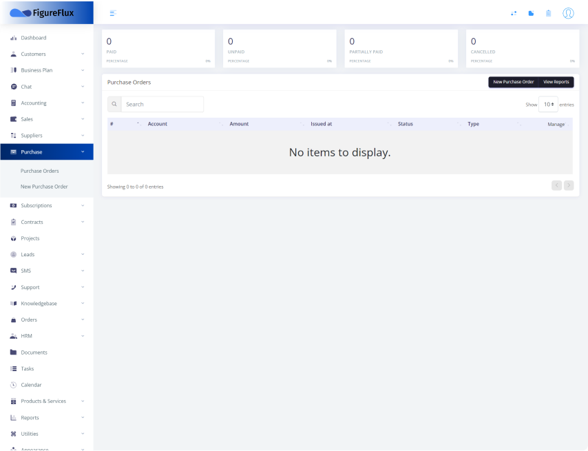
Task: Select New Purchase Order in sidebar submenu
Action: tap(44, 187)
